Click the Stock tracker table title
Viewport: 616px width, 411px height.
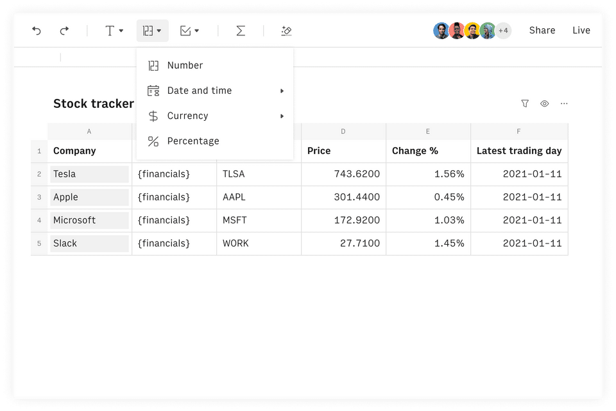(94, 103)
